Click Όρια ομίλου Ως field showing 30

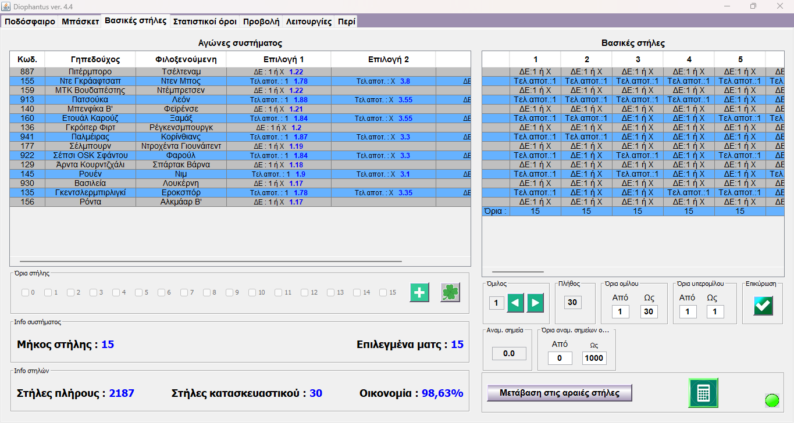pyautogui.click(x=649, y=312)
